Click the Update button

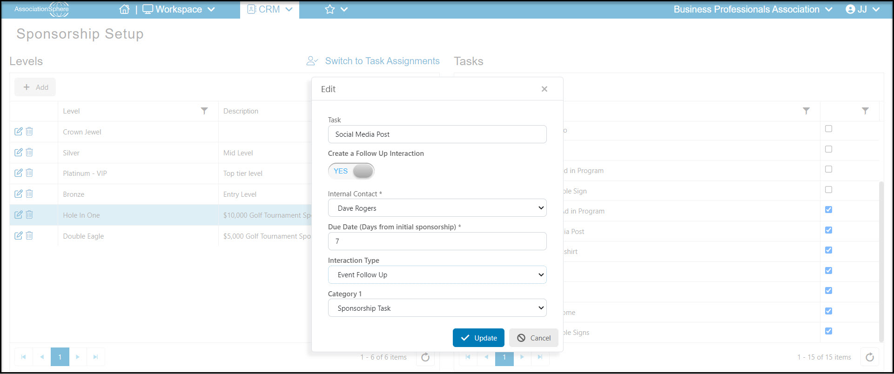coord(478,338)
